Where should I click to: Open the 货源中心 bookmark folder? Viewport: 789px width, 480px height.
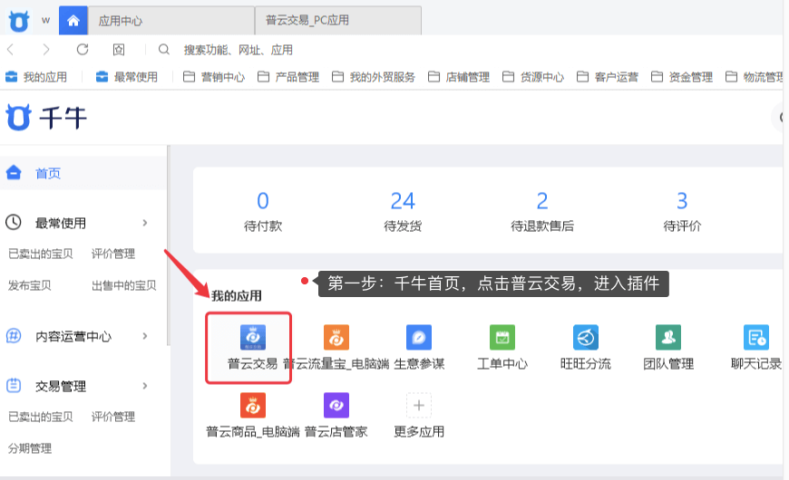click(x=533, y=77)
